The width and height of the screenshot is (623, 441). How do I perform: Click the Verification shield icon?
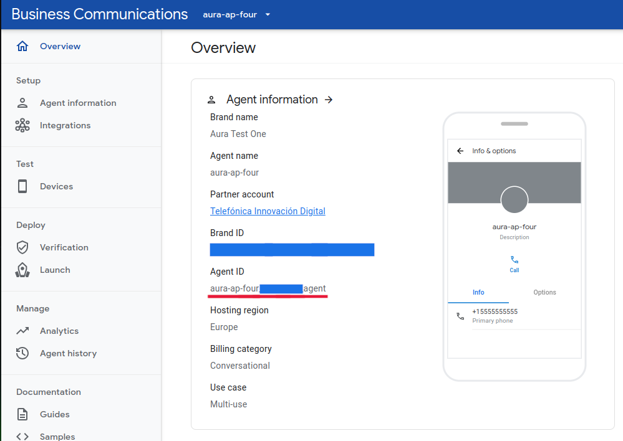(22, 247)
